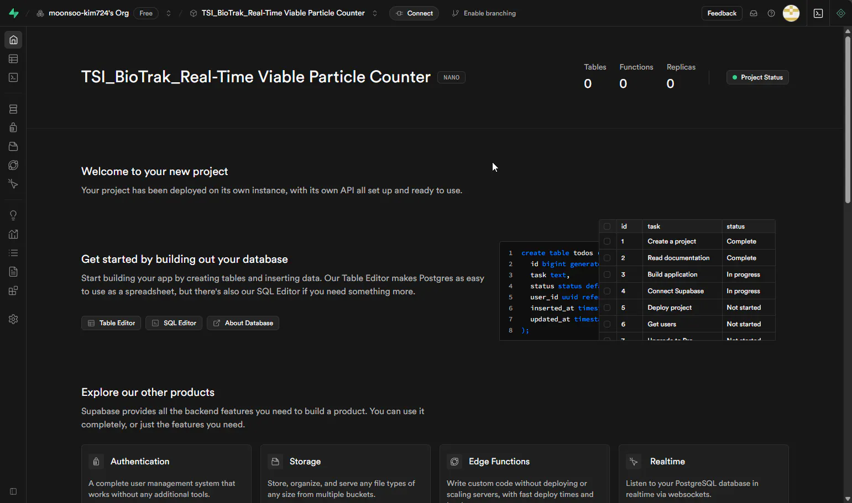Image resolution: width=852 pixels, height=503 pixels.
Task: Open Project Home from the sidebar
Action: pyautogui.click(x=13, y=40)
